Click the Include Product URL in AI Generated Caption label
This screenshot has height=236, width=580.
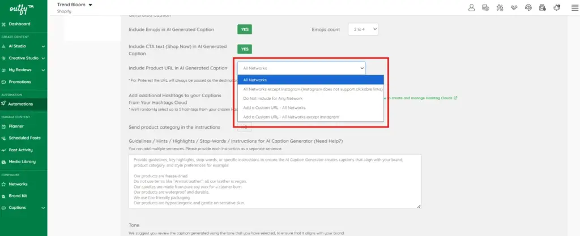[x=178, y=68]
